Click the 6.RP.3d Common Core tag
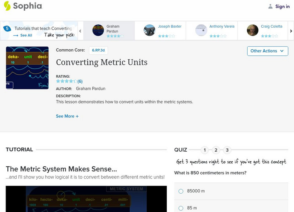This screenshot has width=294, height=212. (x=98, y=50)
